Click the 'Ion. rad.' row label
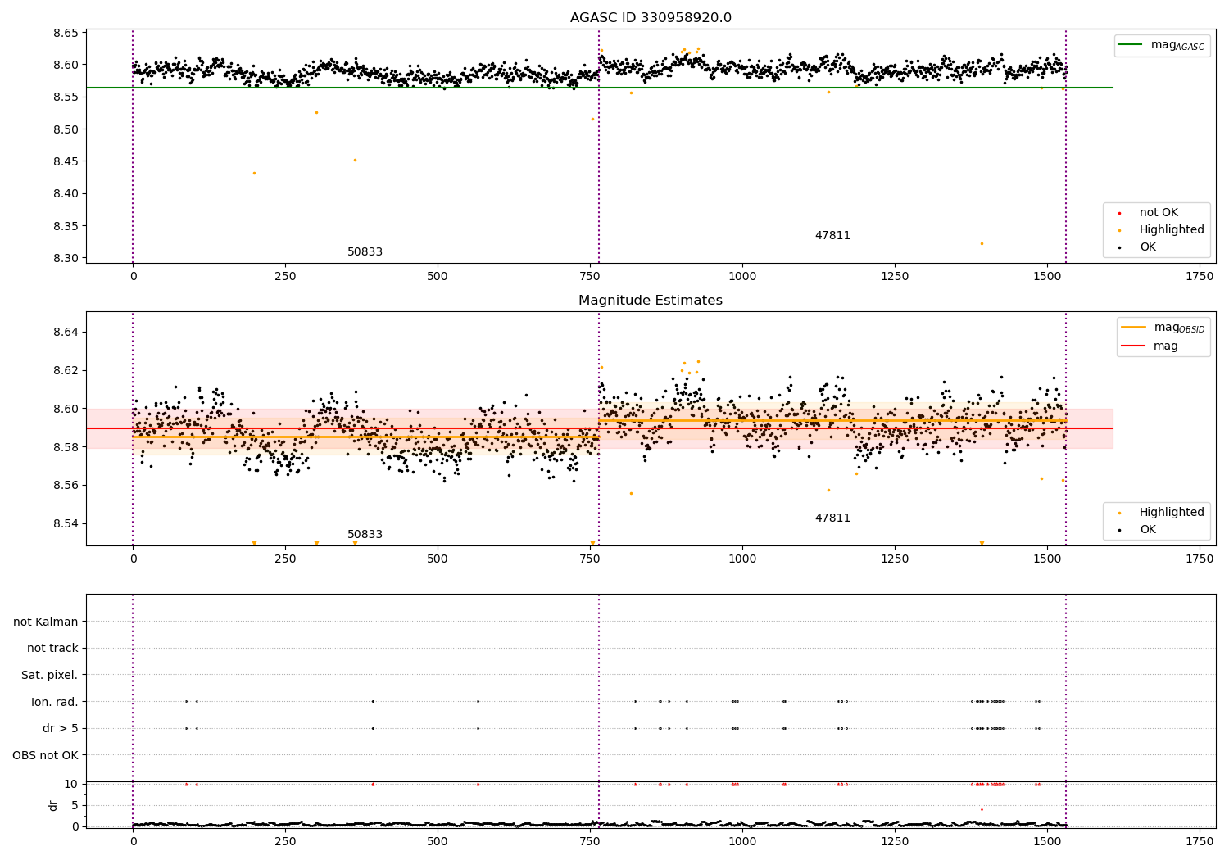Image resolution: width=1229 pixels, height=860 pixels. pyautogui.click(x=55, y=702)
